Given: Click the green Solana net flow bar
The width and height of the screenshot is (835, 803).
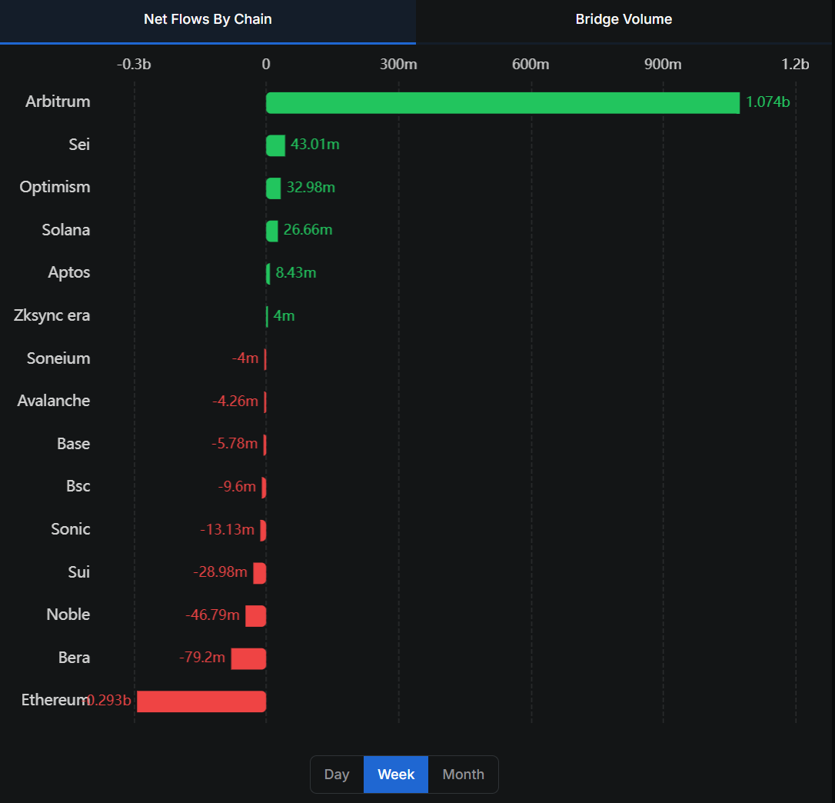Looking at the screenshot, I should point(272,232).
